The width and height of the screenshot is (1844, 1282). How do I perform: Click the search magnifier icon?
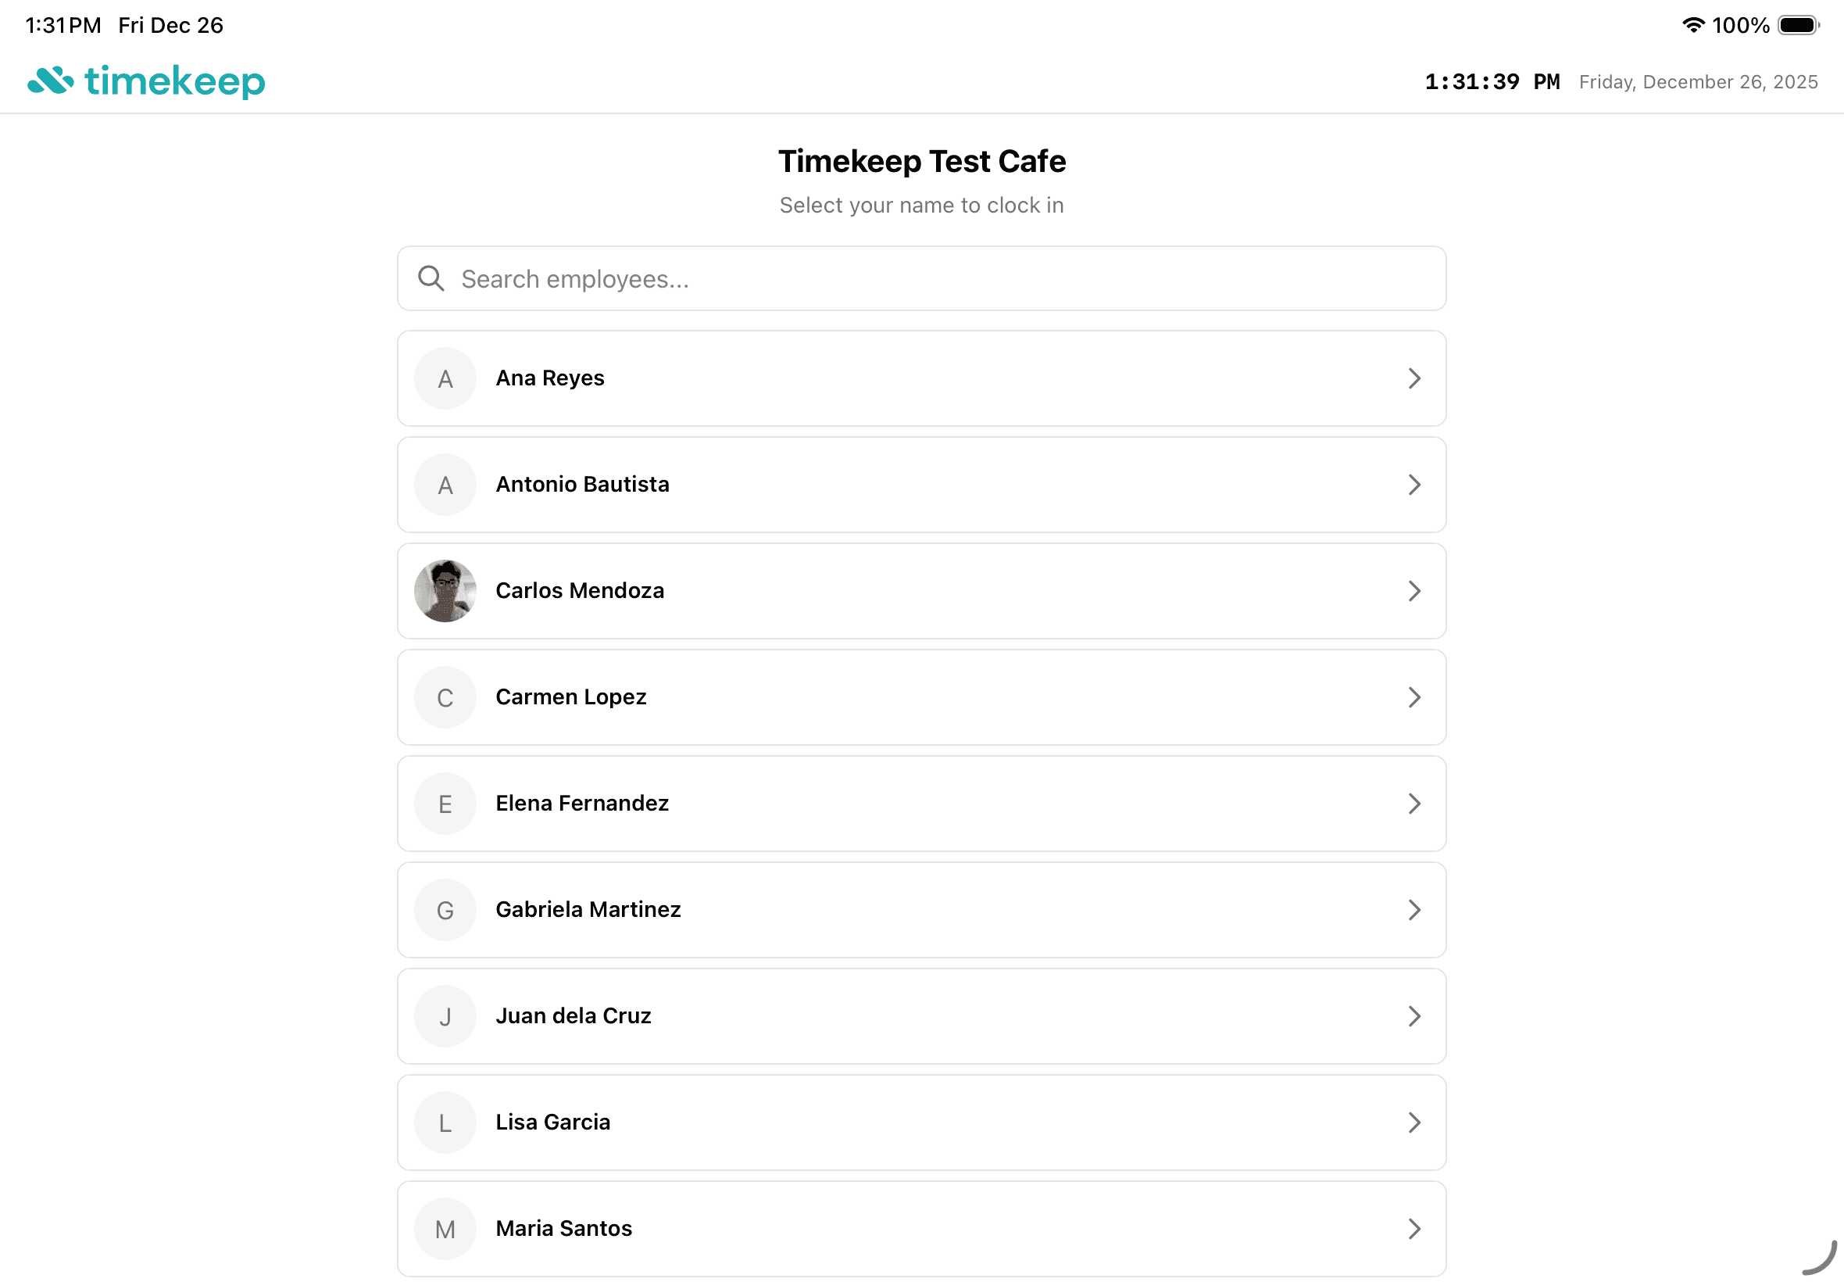[431, 279]
